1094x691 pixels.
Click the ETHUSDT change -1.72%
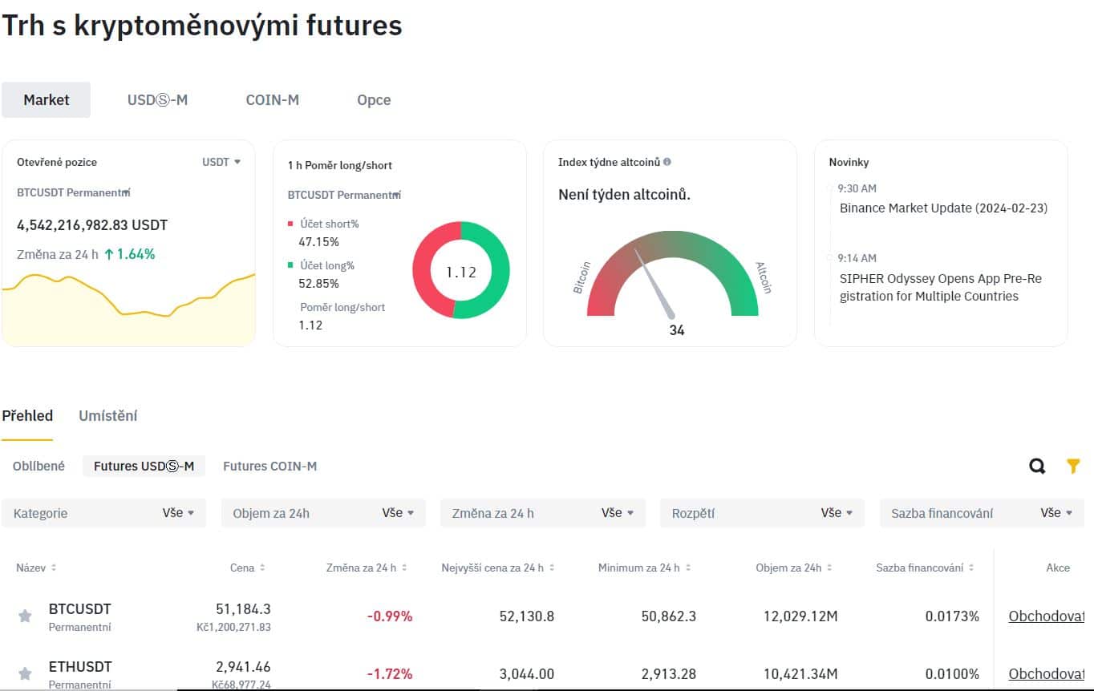(390, 674)
